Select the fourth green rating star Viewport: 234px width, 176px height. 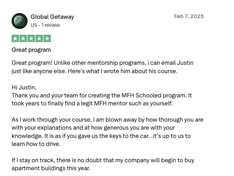pyautogui.click(x=39, y=38)
